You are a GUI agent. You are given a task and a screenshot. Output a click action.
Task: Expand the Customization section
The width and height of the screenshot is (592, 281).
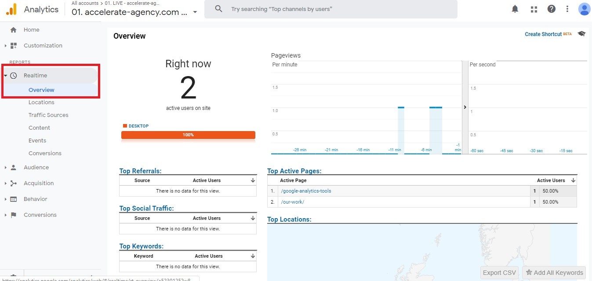[5, 46]
